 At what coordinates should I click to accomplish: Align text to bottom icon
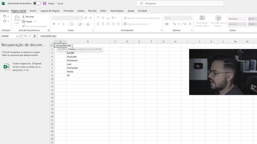(x=108, y=18)
